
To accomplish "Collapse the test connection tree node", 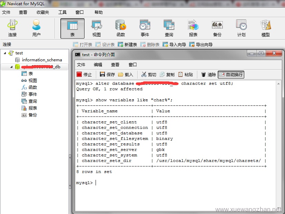I will click(5, 53).
